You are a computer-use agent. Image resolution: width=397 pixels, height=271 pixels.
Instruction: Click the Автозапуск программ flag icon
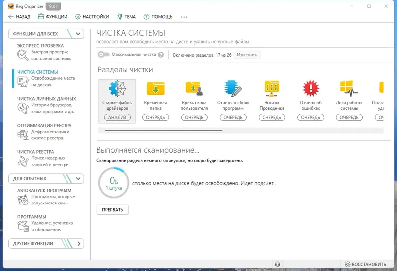(23, 200)
